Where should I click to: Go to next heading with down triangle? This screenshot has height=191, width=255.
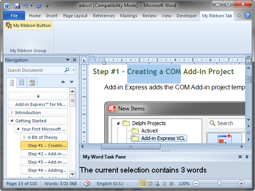tap(71, 82)
